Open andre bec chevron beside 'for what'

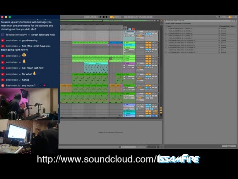coord(20,74)
